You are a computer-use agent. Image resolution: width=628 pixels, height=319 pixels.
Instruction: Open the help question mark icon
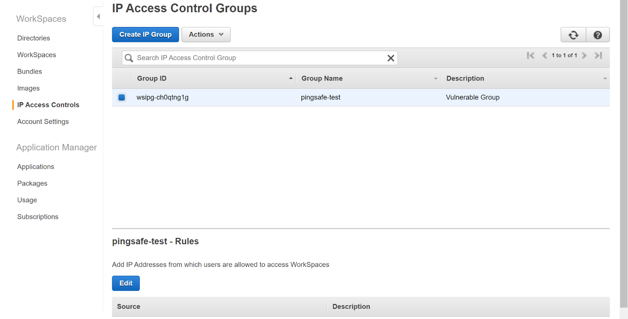click(597, 35)
